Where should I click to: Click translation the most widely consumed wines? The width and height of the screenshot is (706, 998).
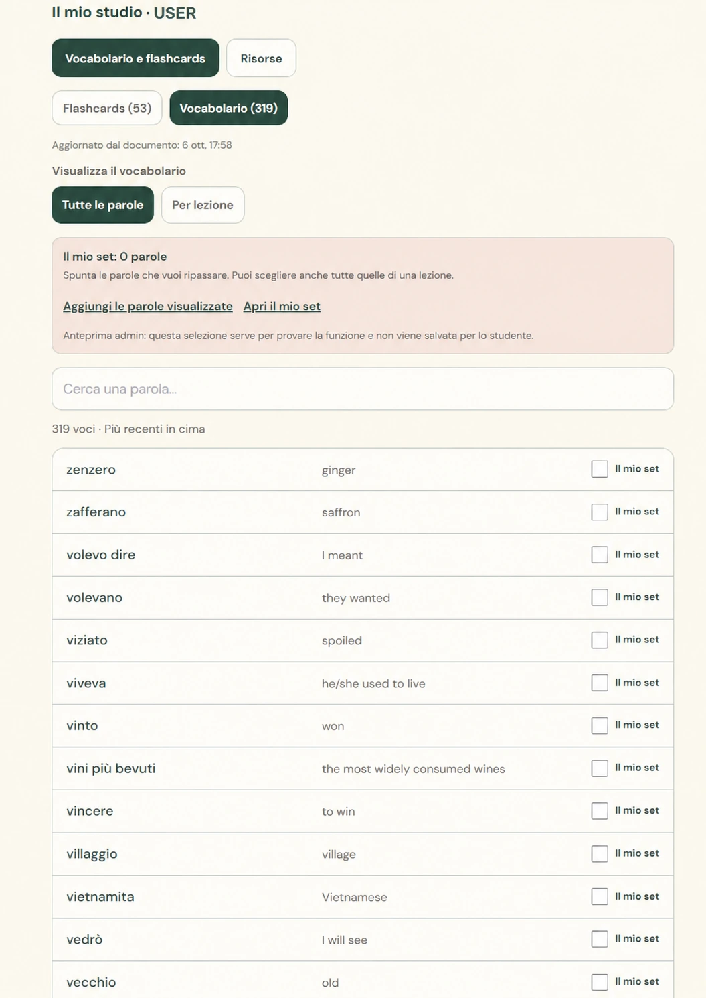coord(414,769)
